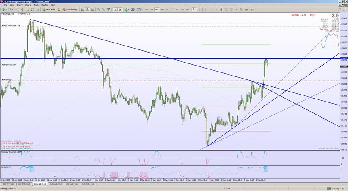Open a new chart window
The image size is (348, 191).
[x=3, y=10]
